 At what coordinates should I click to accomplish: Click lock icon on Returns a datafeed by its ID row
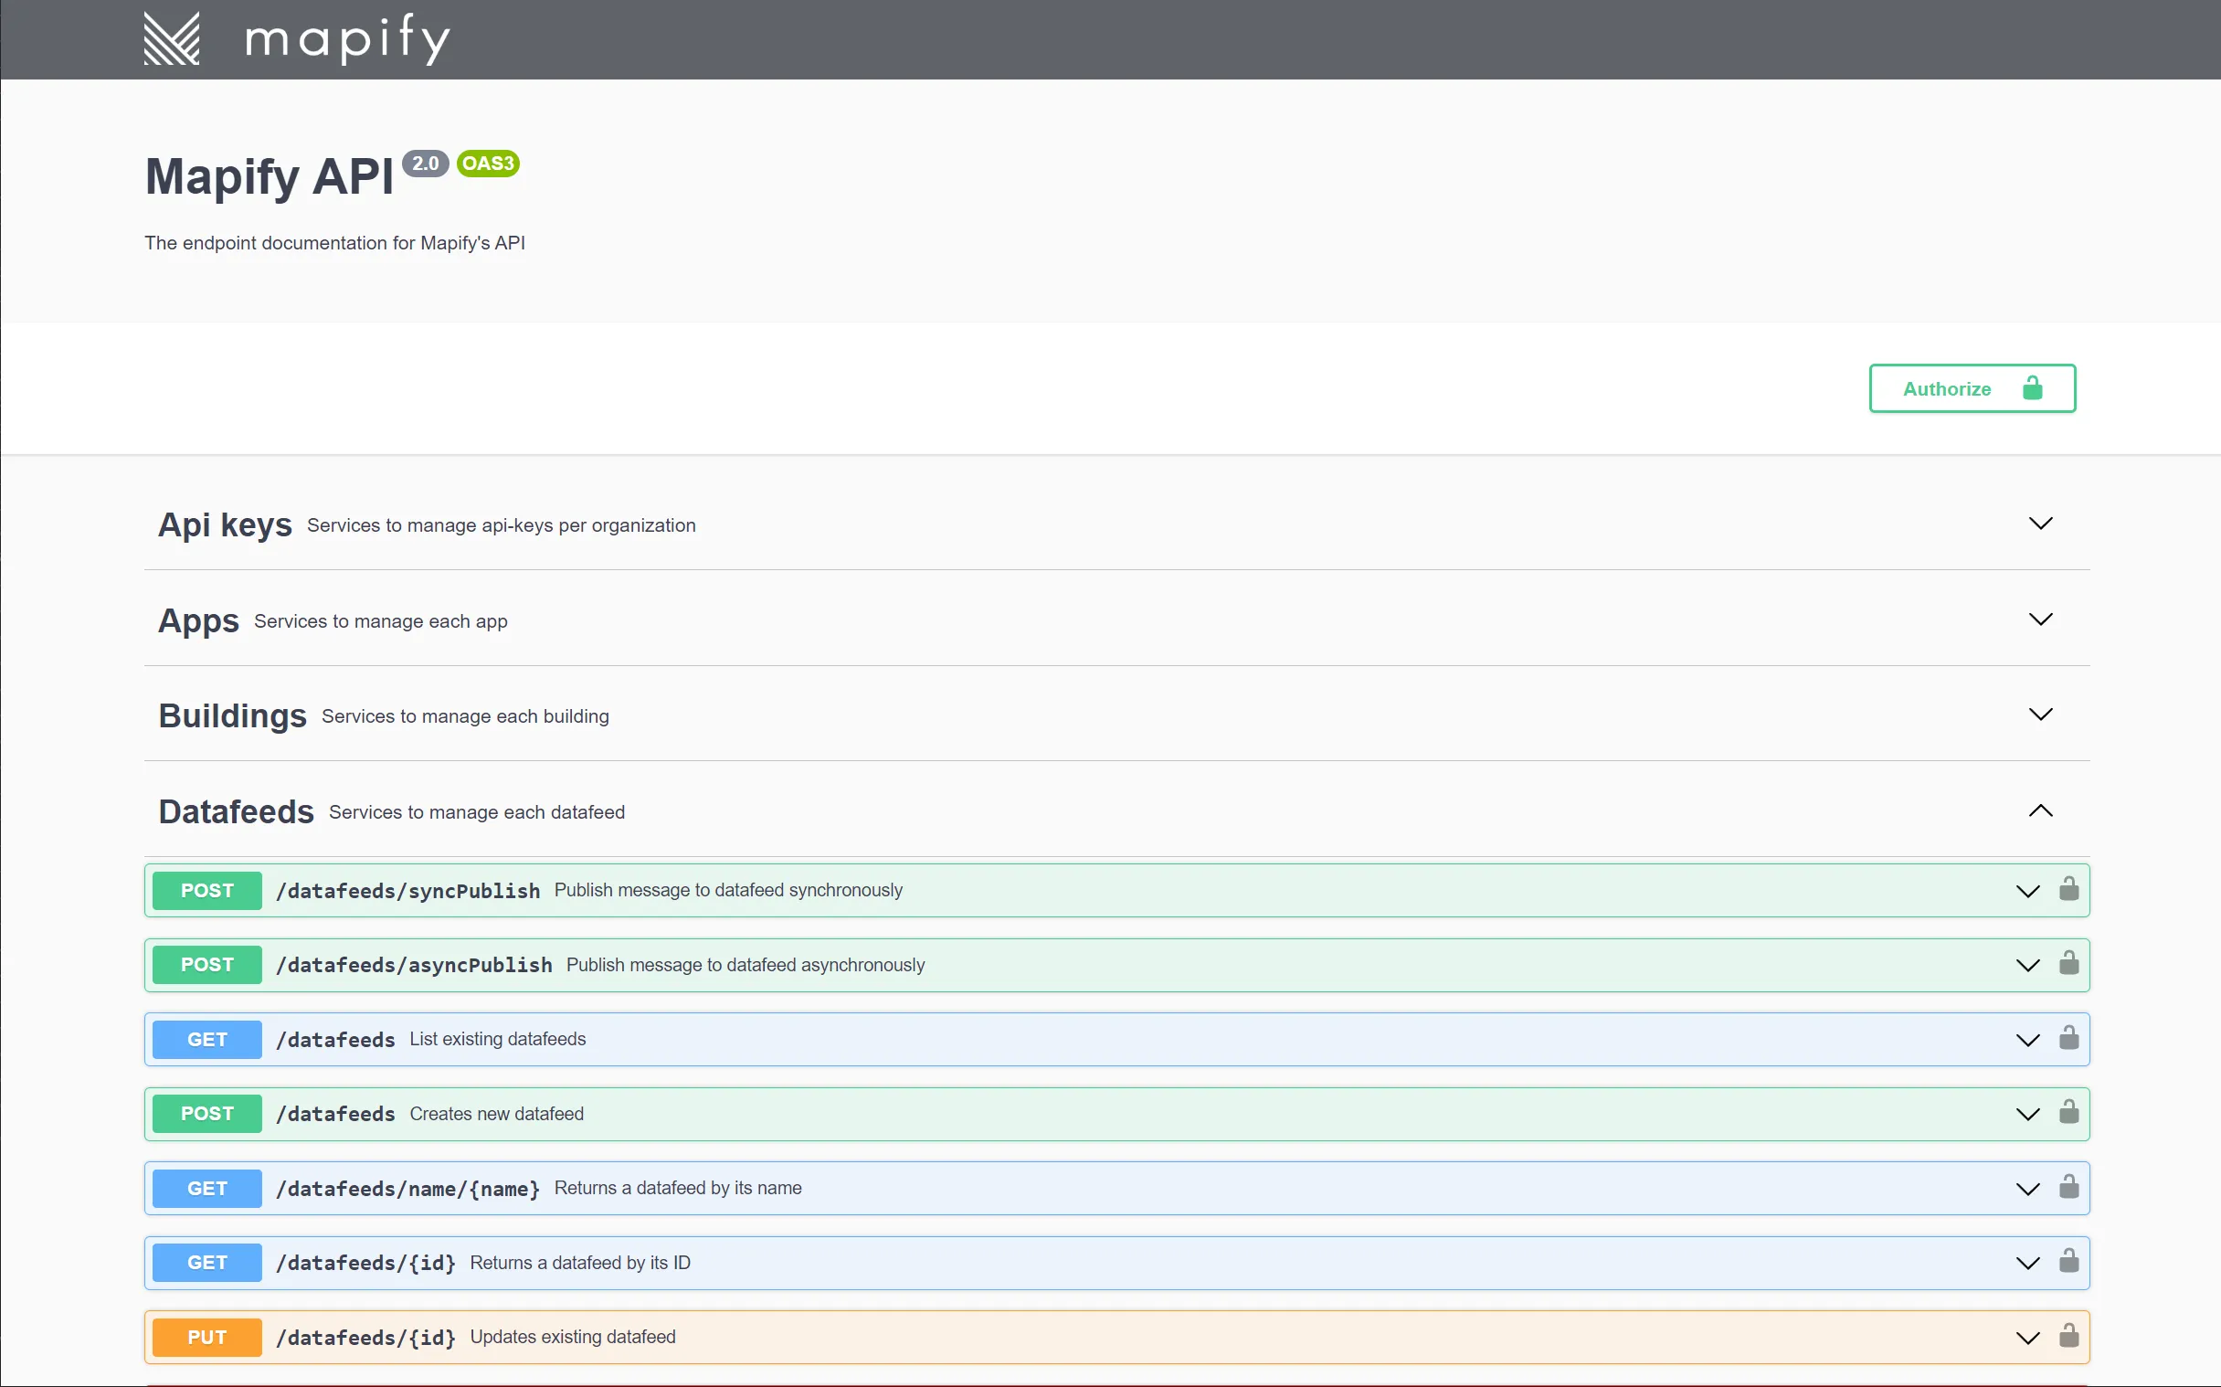(2068, 1261)
